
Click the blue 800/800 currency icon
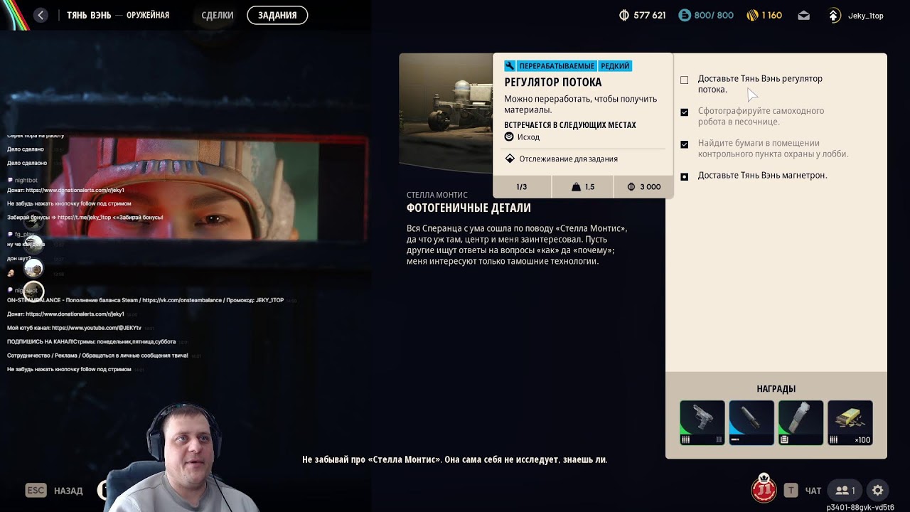point(685,15)
